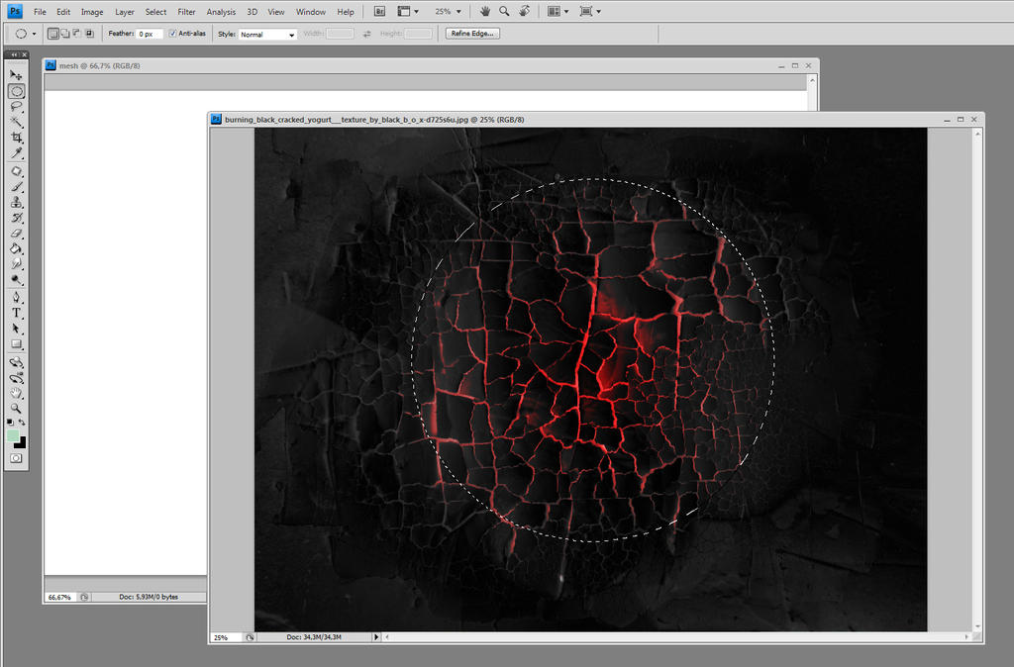Collapse the toolbox with double-arrow

pyautogui.click(x=14, y=55)
